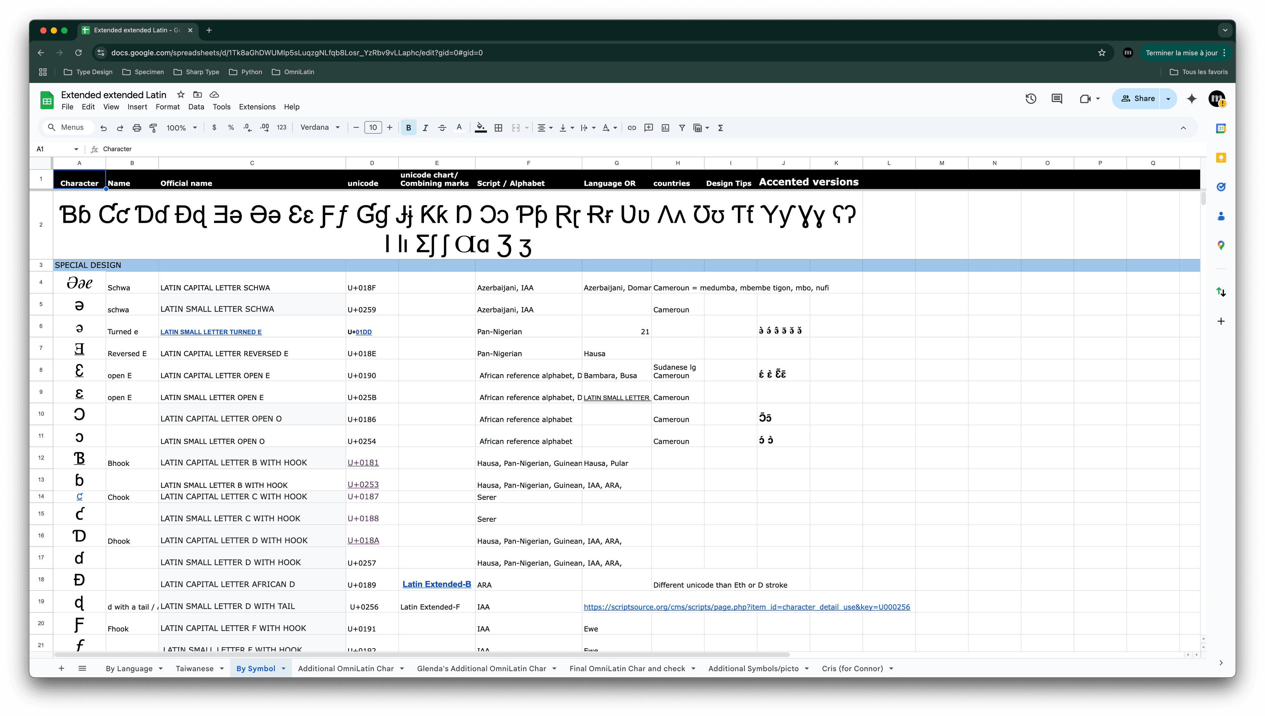Toggle bold formatting
Viewport: 1265px width, 716px height.
tap(408, 128)
